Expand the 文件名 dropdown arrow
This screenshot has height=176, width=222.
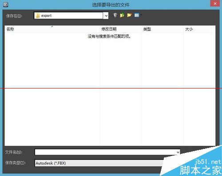pyautogui.click(x=178, y=152)
